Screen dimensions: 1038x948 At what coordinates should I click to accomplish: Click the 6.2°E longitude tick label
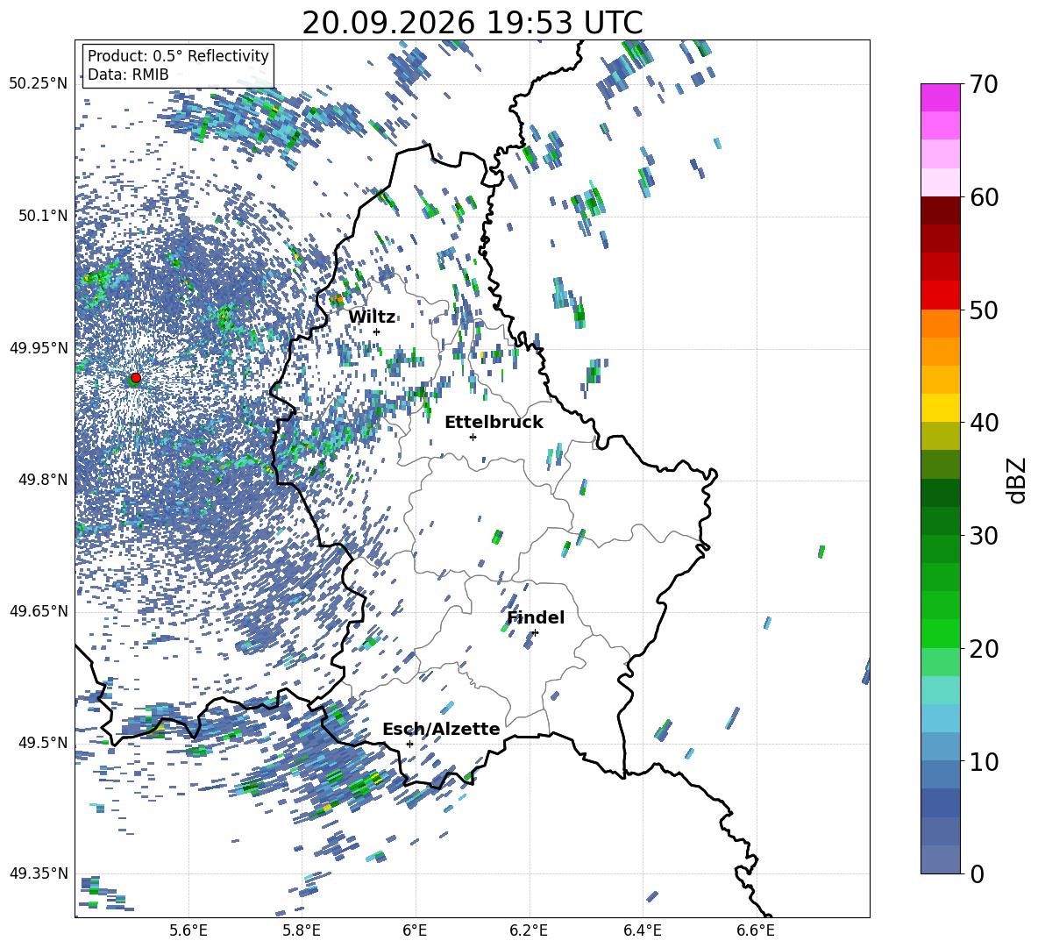pos(529,930)
